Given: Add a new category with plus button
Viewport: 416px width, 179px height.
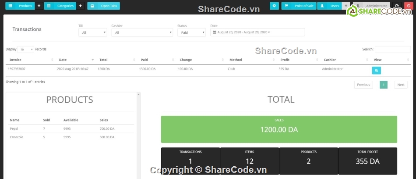Looking at the screenshot, I should click(81, 6).
